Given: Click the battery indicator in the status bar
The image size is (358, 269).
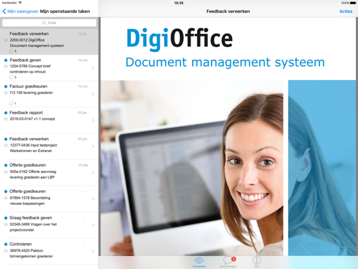Looking at the screenshot, I should click(x=353, y=3).
